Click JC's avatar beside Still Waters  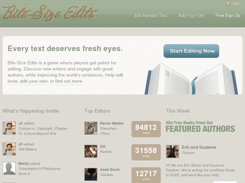click(9, 149)
